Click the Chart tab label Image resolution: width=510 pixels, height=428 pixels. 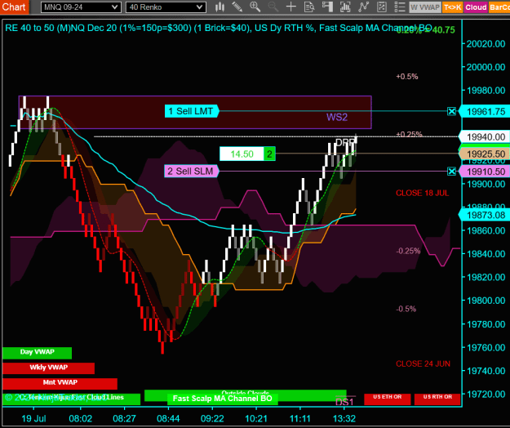tap(14, 7)
